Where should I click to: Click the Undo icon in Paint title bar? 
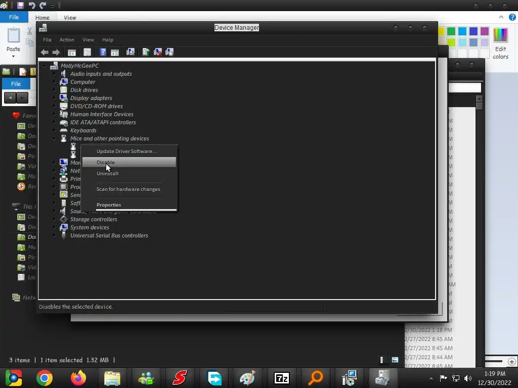click(x=32, y=5)
